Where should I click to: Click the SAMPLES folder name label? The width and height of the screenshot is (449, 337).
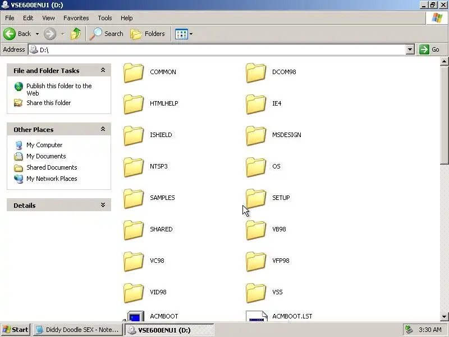162,198
